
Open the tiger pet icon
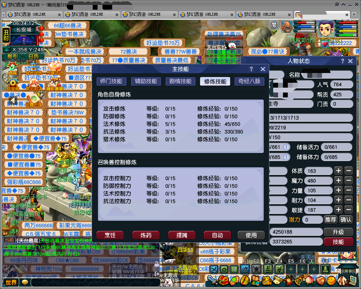(266, 281)
